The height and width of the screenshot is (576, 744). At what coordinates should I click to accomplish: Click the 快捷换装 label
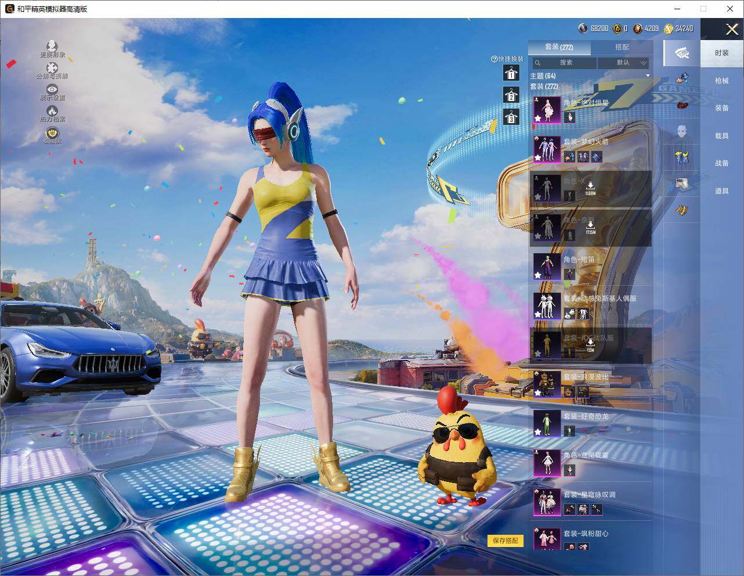coord(511,59)
